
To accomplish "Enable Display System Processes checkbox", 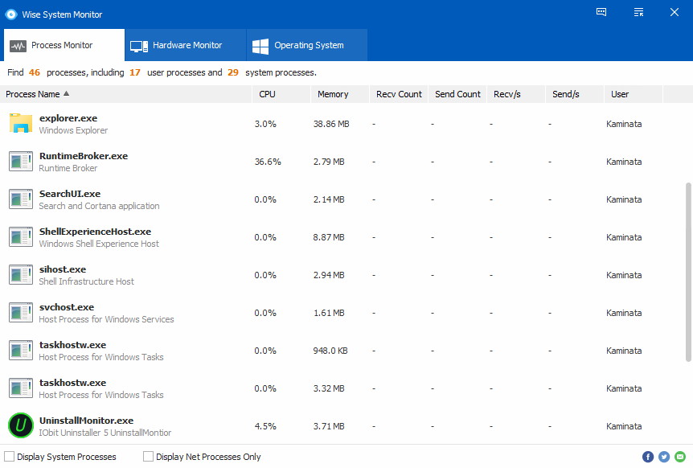I will point(10,457).
